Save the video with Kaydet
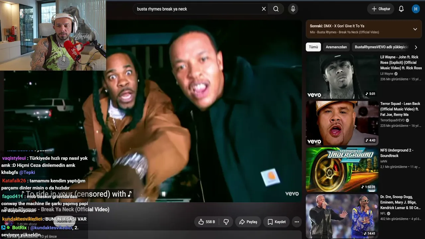The image size is (425, 239). pos(277,222)
